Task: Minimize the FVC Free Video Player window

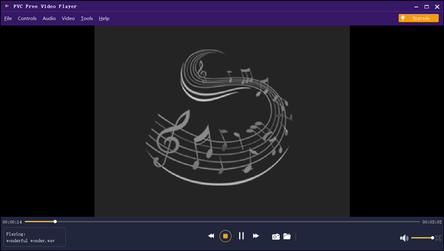Action: point(416,6)
